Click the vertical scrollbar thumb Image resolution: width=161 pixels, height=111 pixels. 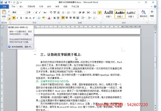point(155,62)
